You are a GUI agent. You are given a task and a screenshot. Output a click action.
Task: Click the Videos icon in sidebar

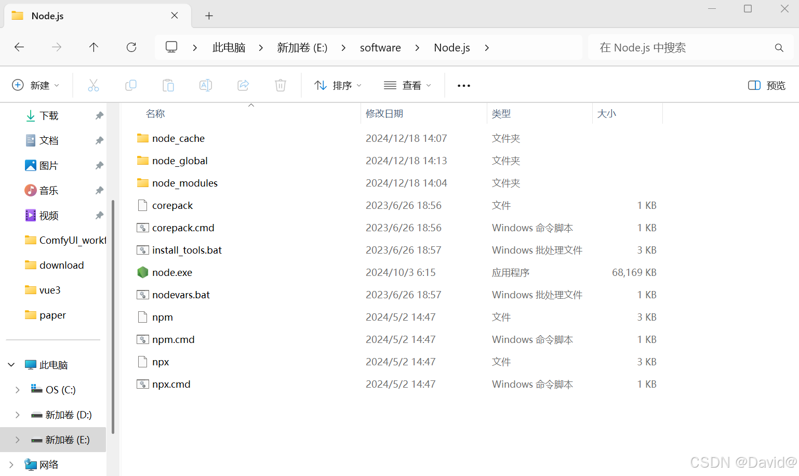[x=31, y=215]
